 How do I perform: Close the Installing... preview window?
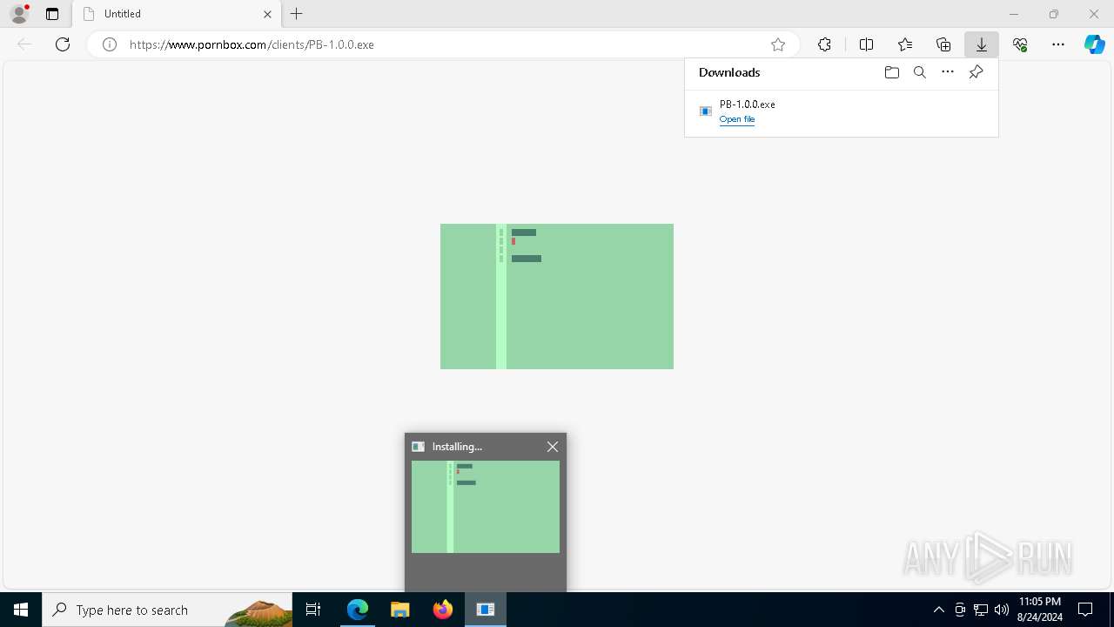pyautogui.click(x=553, y=447)
